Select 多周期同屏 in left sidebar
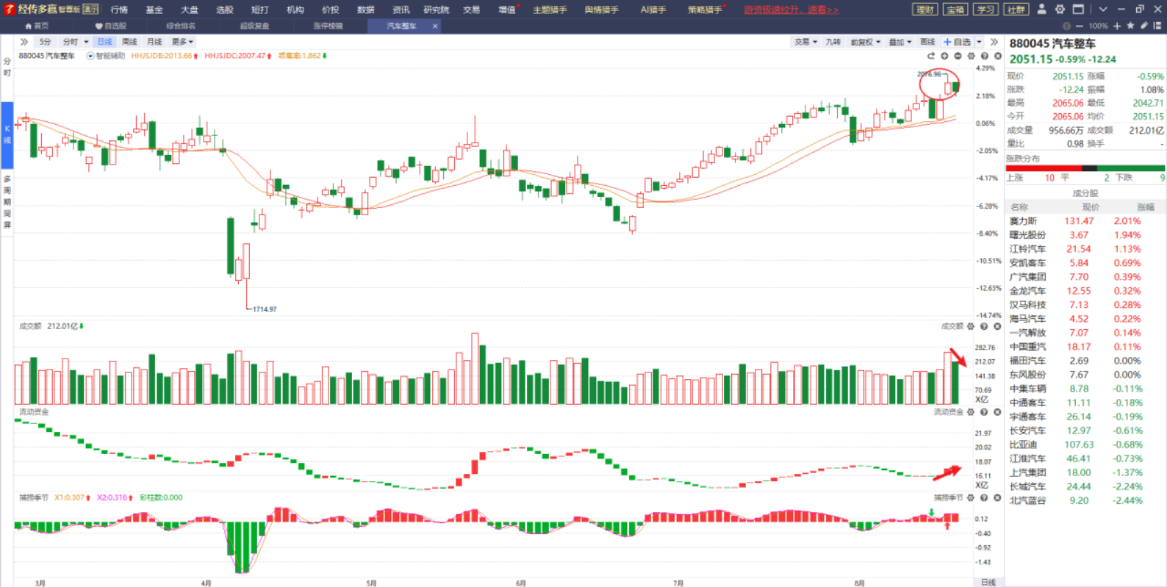This screenshot has height=587, width=1167. (x=7, y=202)
